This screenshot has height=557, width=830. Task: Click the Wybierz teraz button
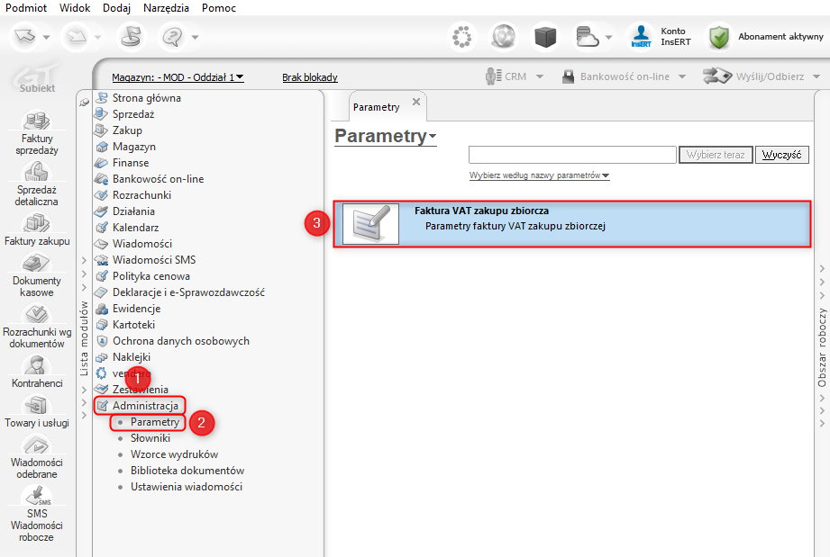(716, 155)
